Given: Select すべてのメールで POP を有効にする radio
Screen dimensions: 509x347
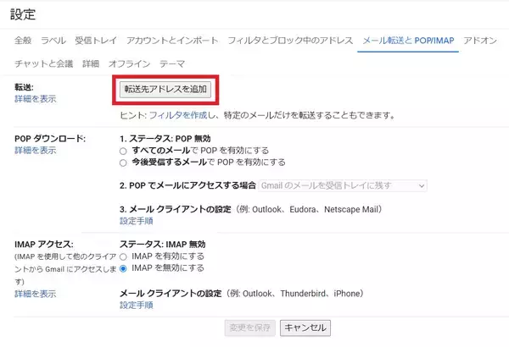Looking at the screenshot, I should tap(124, 150).
